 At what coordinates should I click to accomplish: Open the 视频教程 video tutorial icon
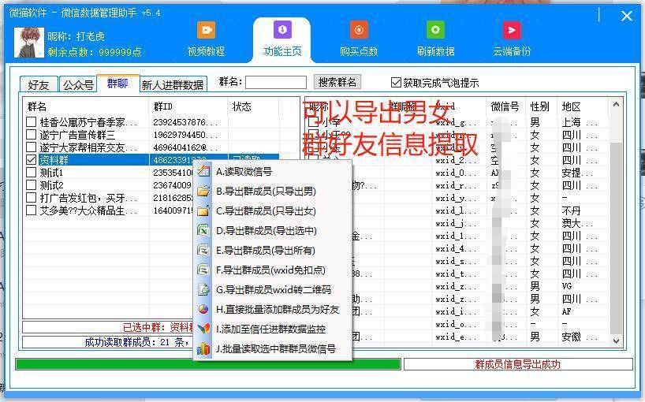click(x=205, y=31)
